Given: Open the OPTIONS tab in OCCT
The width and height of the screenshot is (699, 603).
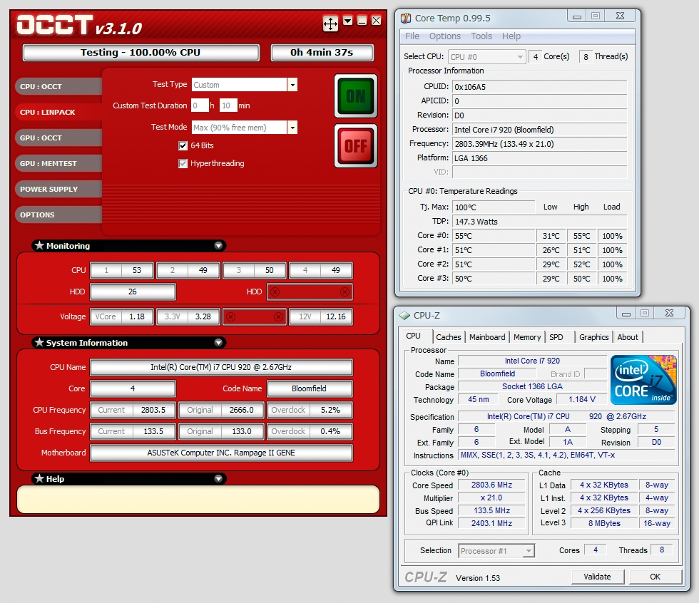Looking at the screenshot, I should [x=58, y=215].
